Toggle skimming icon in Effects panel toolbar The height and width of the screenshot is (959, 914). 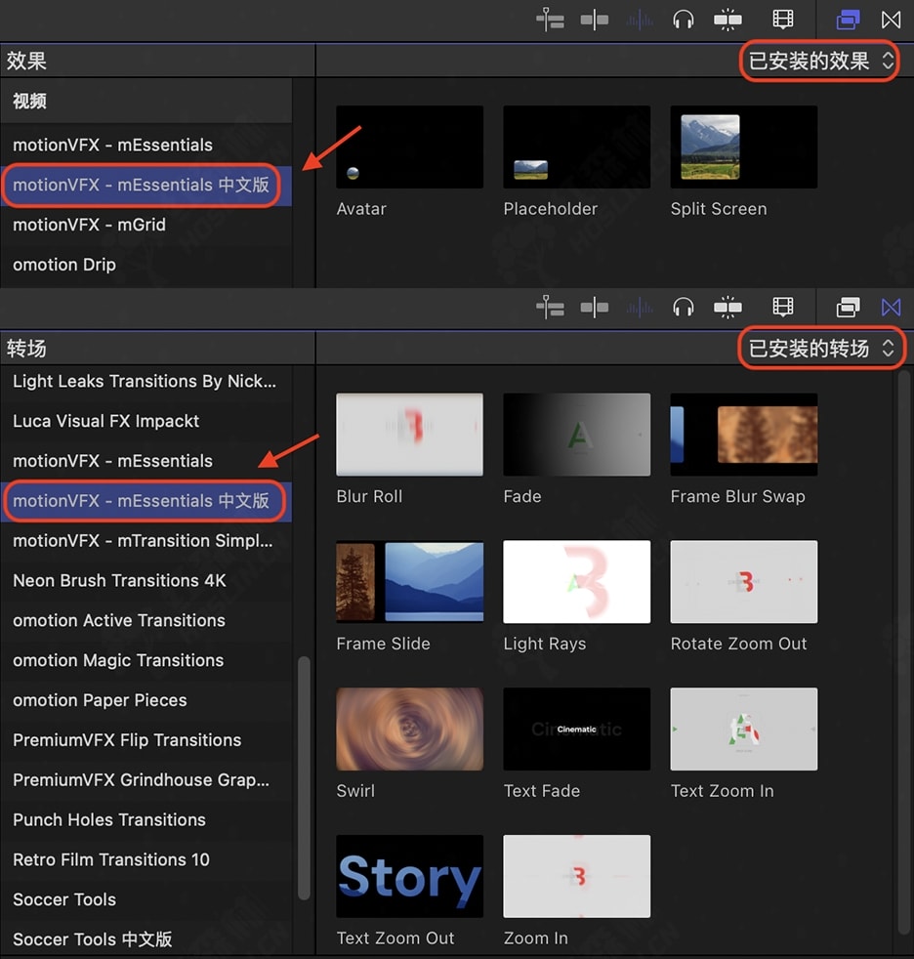[595, 21]
